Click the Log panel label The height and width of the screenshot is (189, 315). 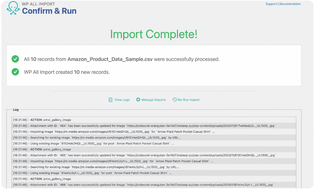[16, 109]
